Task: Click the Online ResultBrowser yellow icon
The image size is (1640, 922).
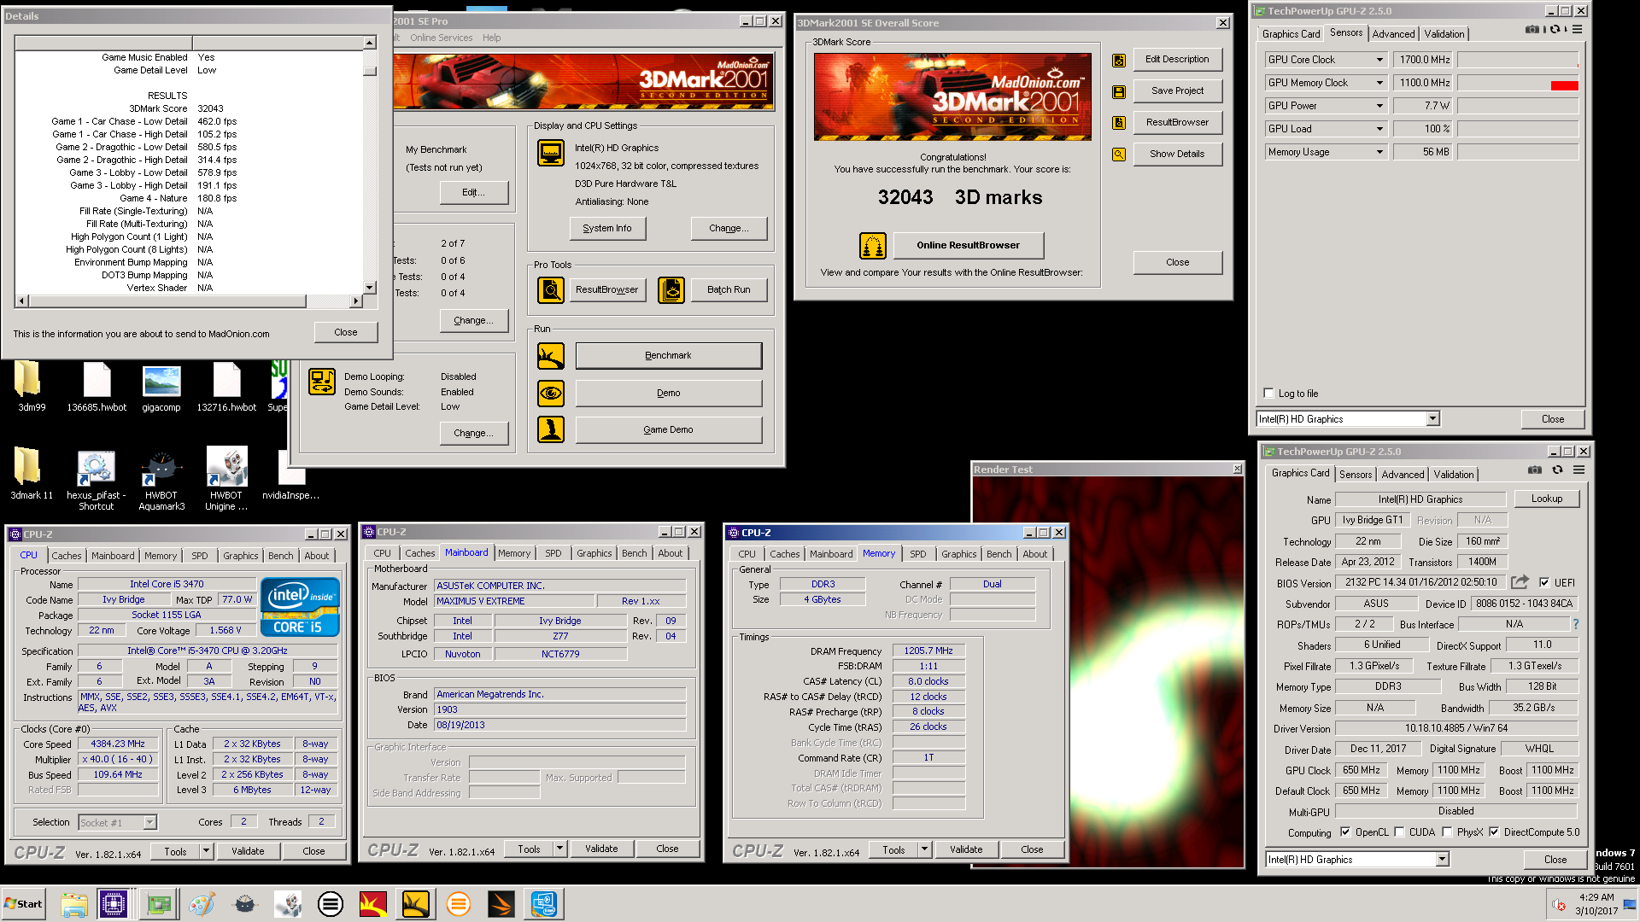Action: pyautogui.click(x=873, y=246)
